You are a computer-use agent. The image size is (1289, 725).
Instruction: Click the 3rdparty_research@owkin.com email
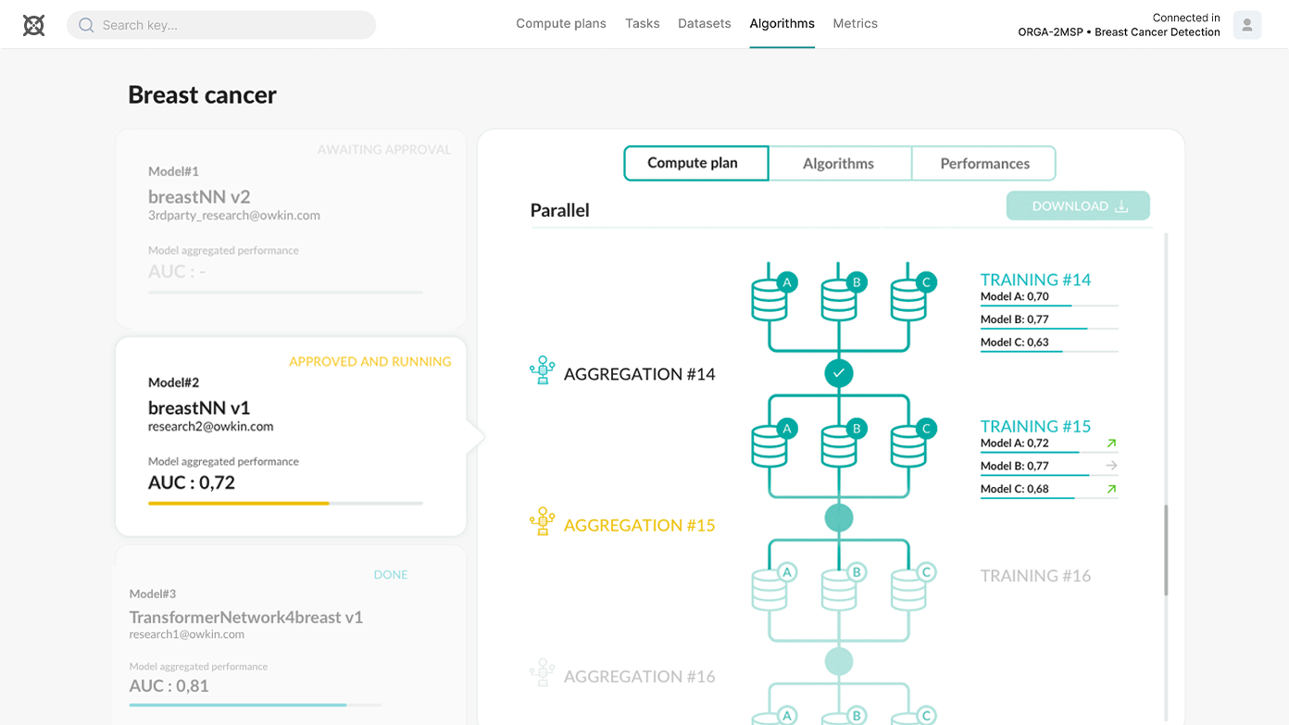click(x=234, y=216)
